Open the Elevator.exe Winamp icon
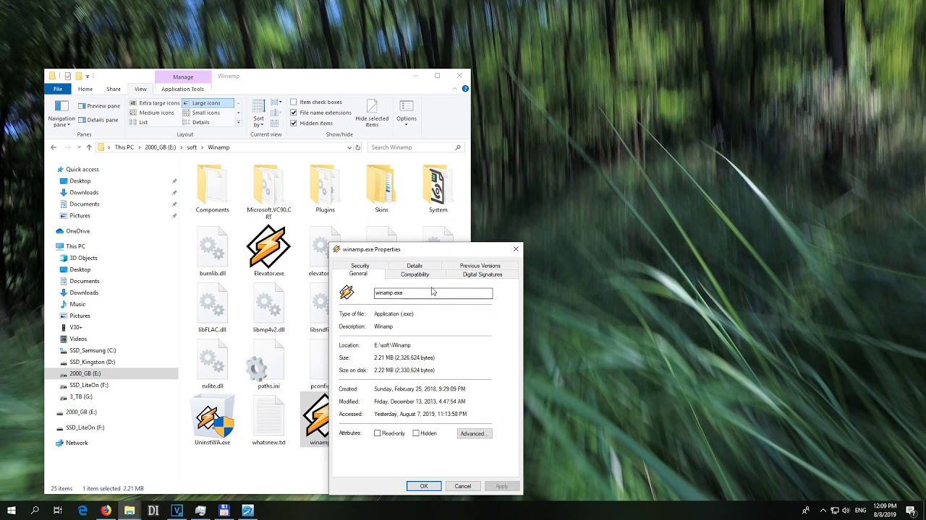Screen dimensions: 926x520 coord(268,248)
